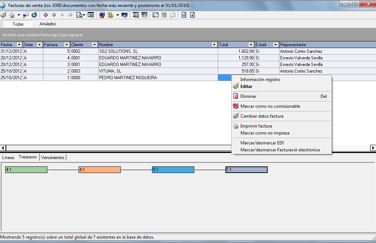Viewport: 376px width, 243px height.
Task: Open the Líneas tab
Action: [x=8, y=157]
